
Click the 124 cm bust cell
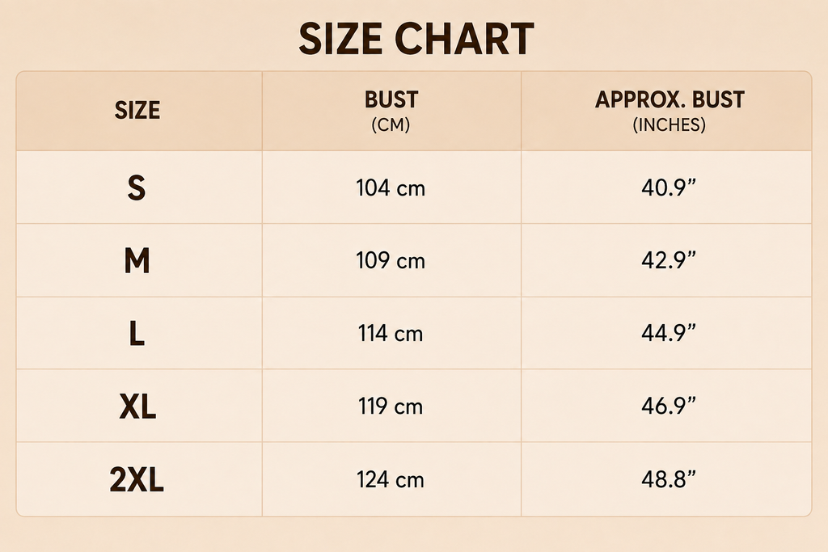391,480
